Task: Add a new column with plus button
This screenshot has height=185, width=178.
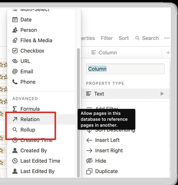Action: [x=168, y=53]
